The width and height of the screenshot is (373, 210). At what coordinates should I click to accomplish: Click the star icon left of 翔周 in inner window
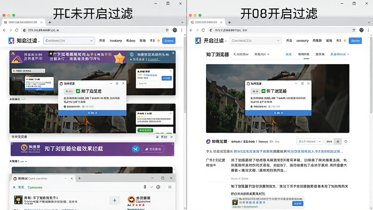coord(14,187)
